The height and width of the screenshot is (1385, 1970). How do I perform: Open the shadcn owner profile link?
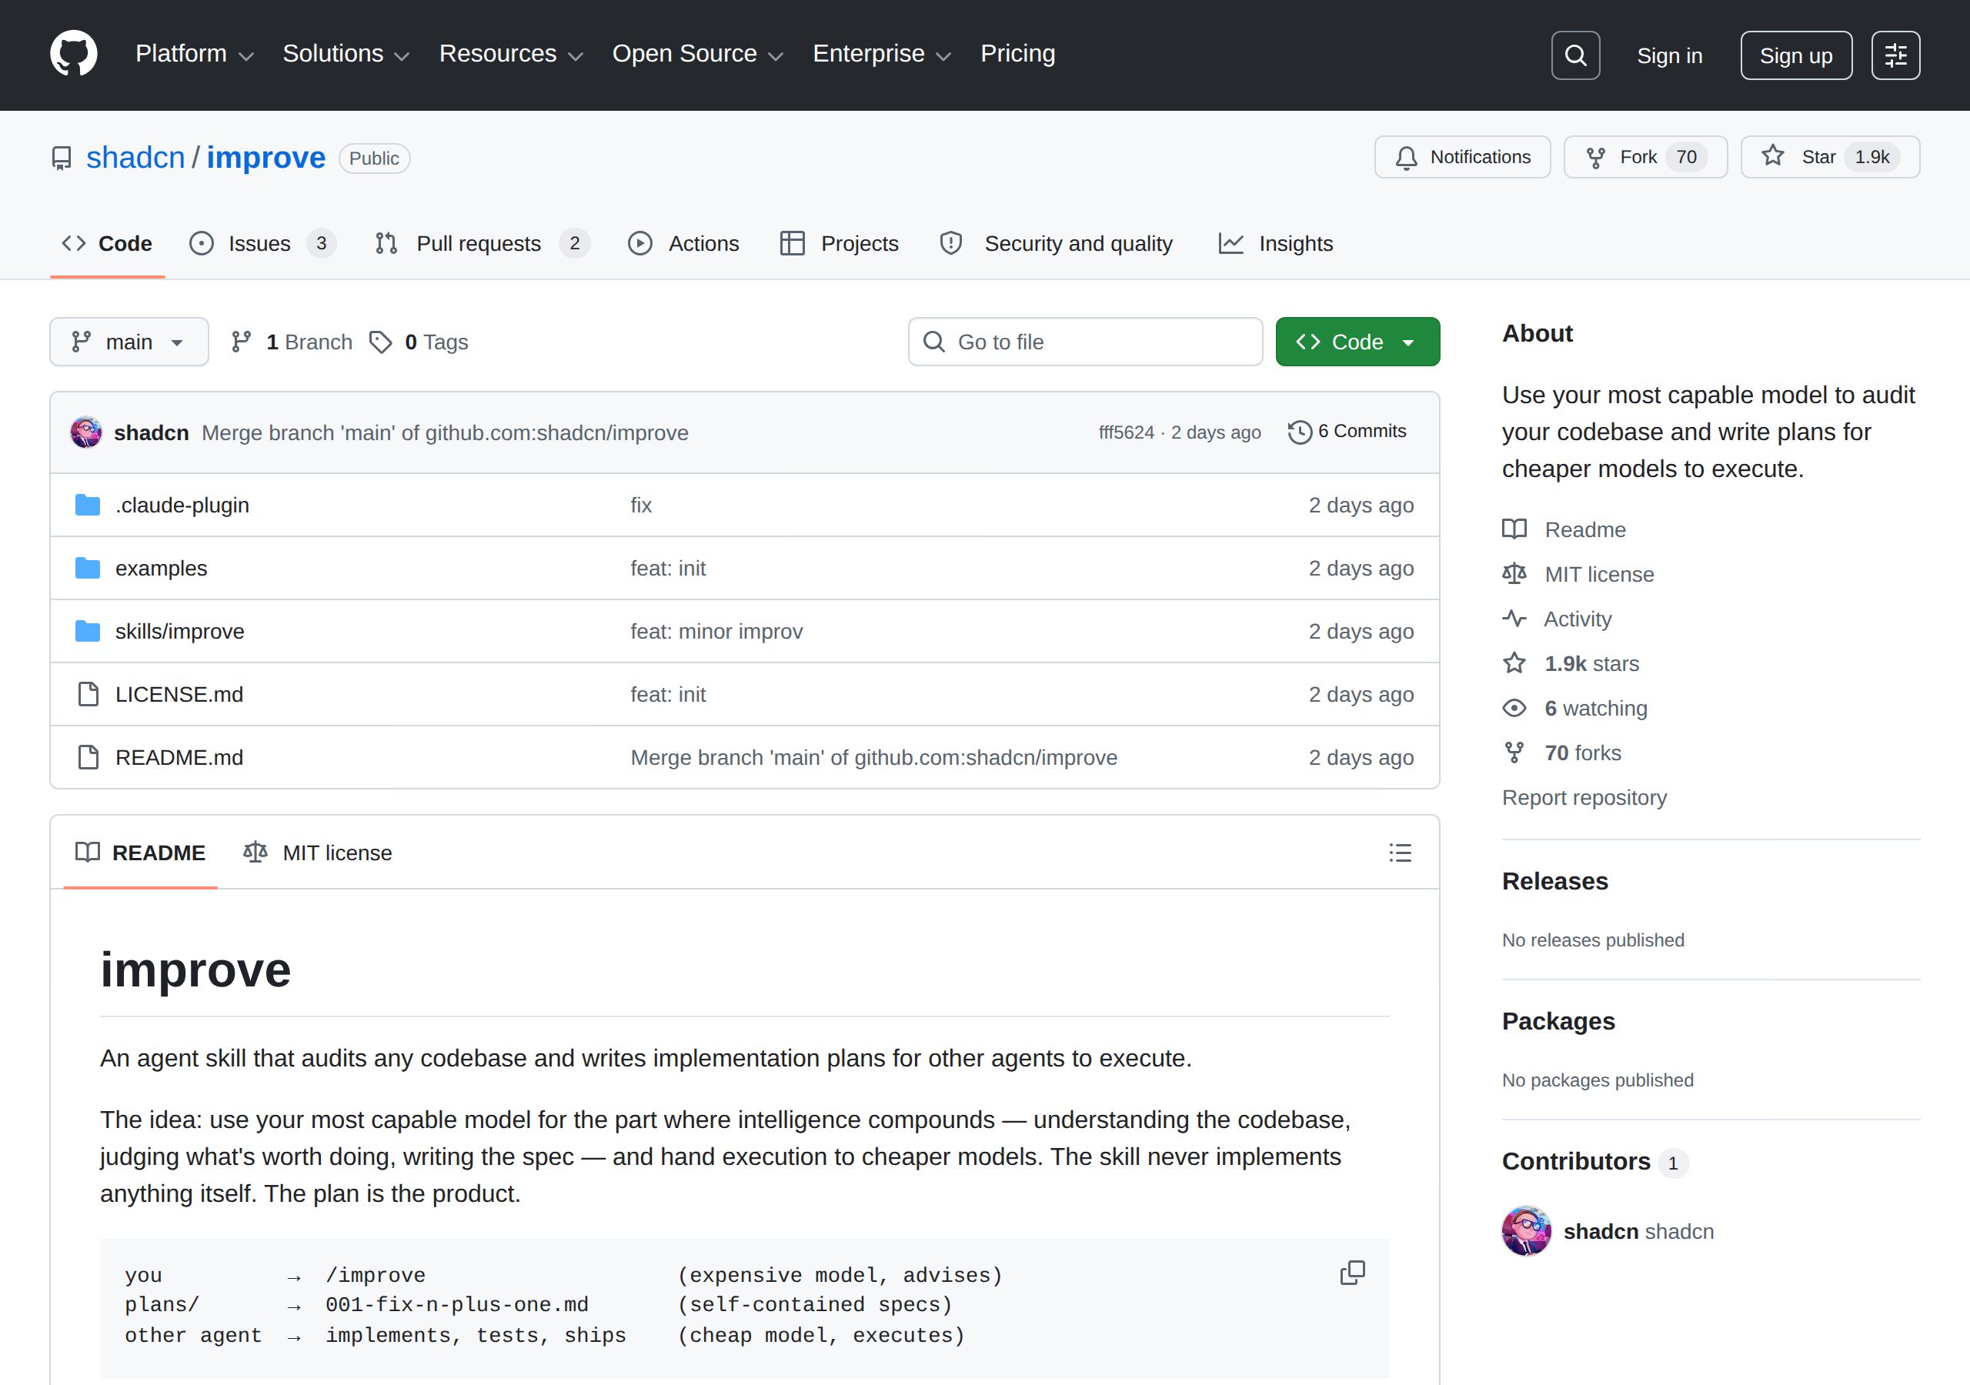click(135, 158)
